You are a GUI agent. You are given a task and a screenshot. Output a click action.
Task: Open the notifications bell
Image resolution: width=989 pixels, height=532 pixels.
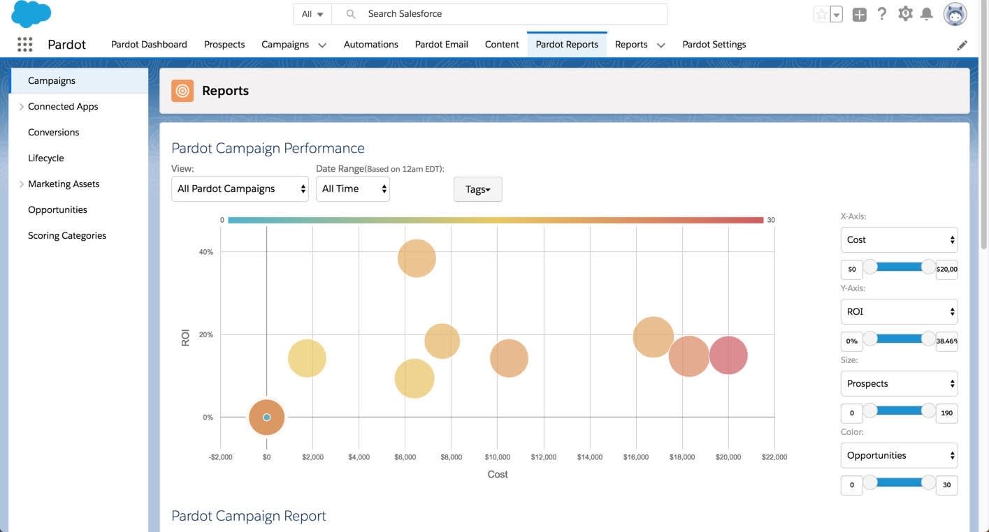(x=927, y=14)
